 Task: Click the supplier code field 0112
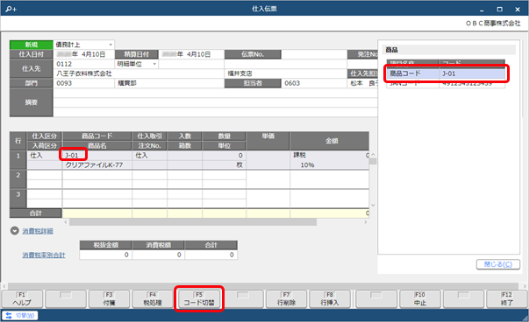point(84,64)
